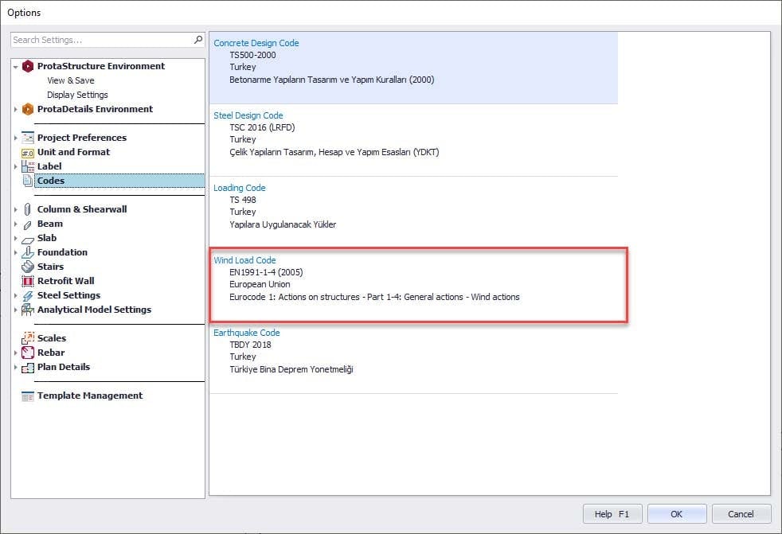Click the ProtaStructure Environment hexagon icon

pyautogui.click(x=28, y=66)
